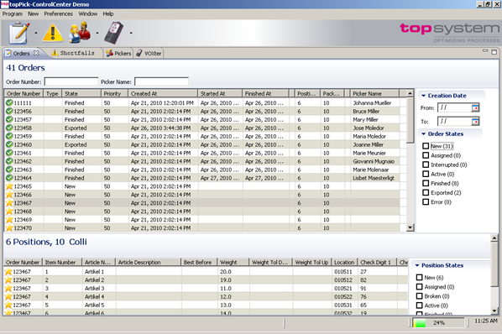Select picker name Giovanni Mugnaio cell
This screenshot has width=502, height=334.
tap(374, 161)
